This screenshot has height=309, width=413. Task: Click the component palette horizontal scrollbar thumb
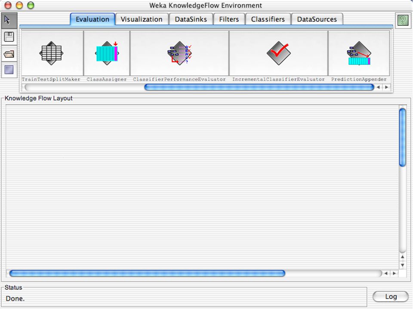coord(259,87)
